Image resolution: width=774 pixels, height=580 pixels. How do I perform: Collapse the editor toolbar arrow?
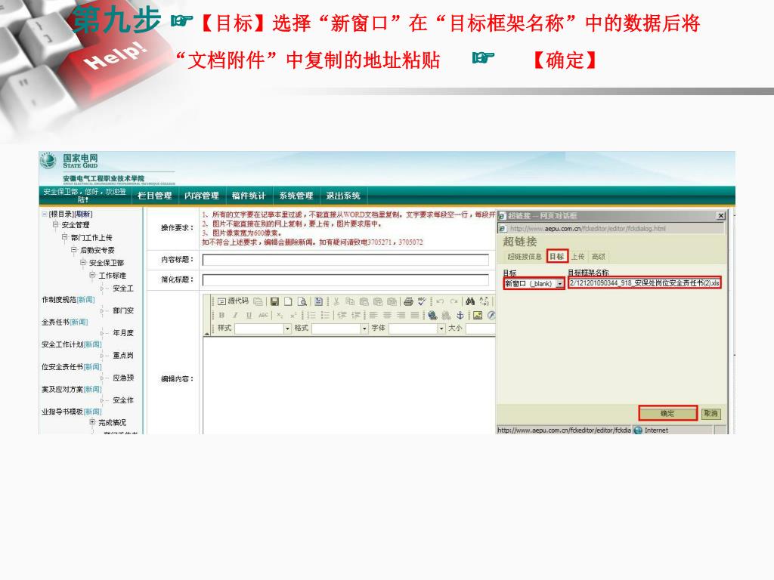(206, 334)
